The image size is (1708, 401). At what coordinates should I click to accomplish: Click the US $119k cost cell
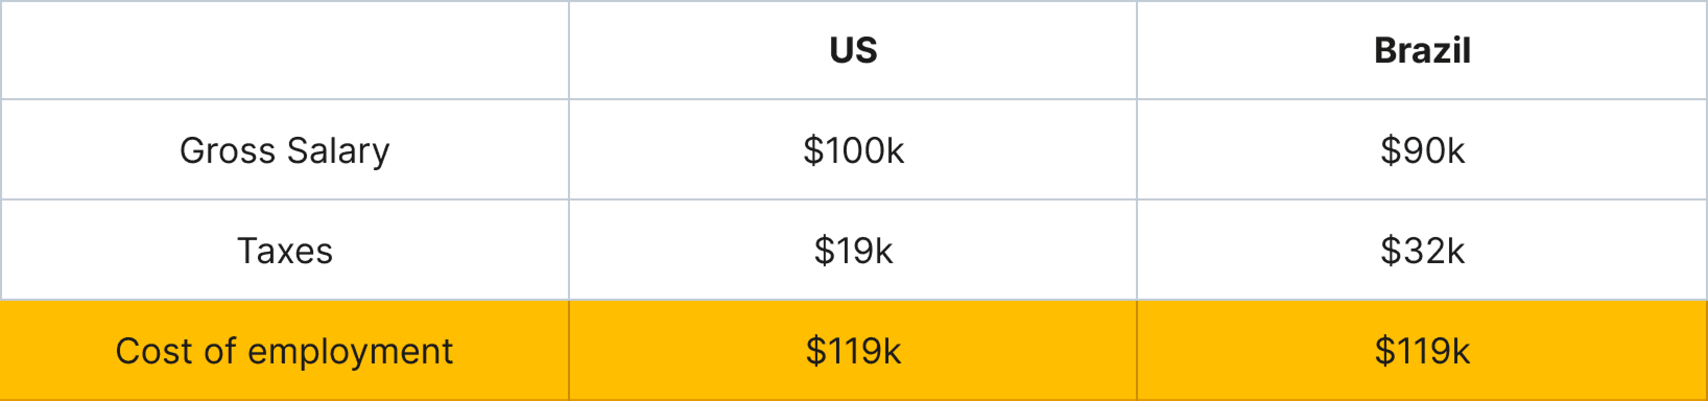click(852, 351)
